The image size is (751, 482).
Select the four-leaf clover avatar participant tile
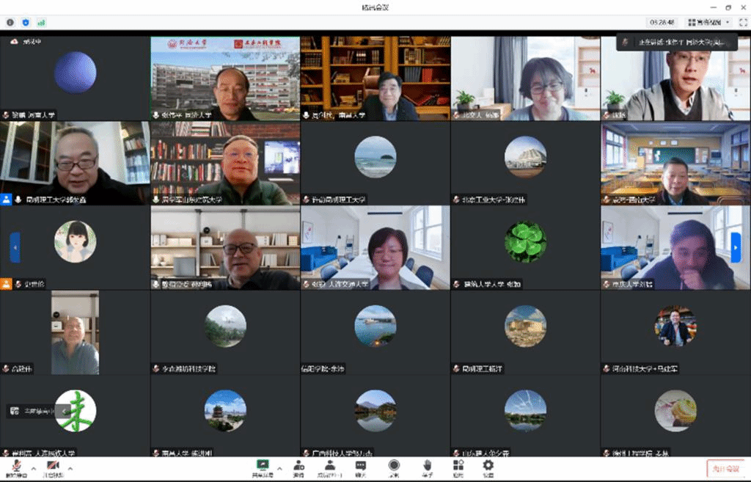(x=525, y=243)
